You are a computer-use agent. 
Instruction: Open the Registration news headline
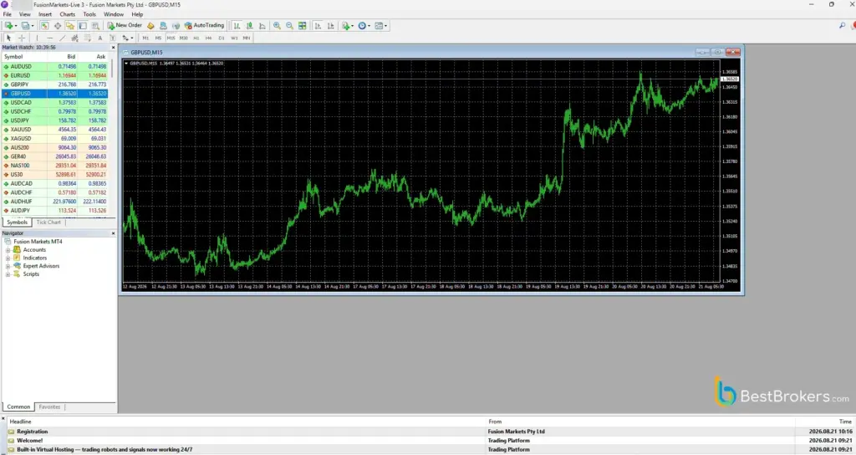(x=33, y=432)
